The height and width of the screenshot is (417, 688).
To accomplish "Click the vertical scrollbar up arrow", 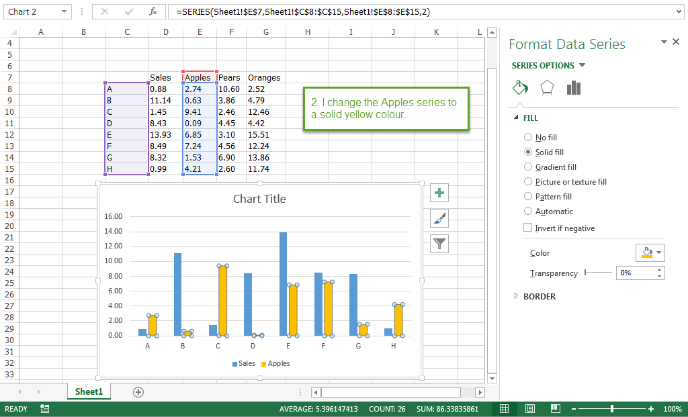I will tap(492, 32).
